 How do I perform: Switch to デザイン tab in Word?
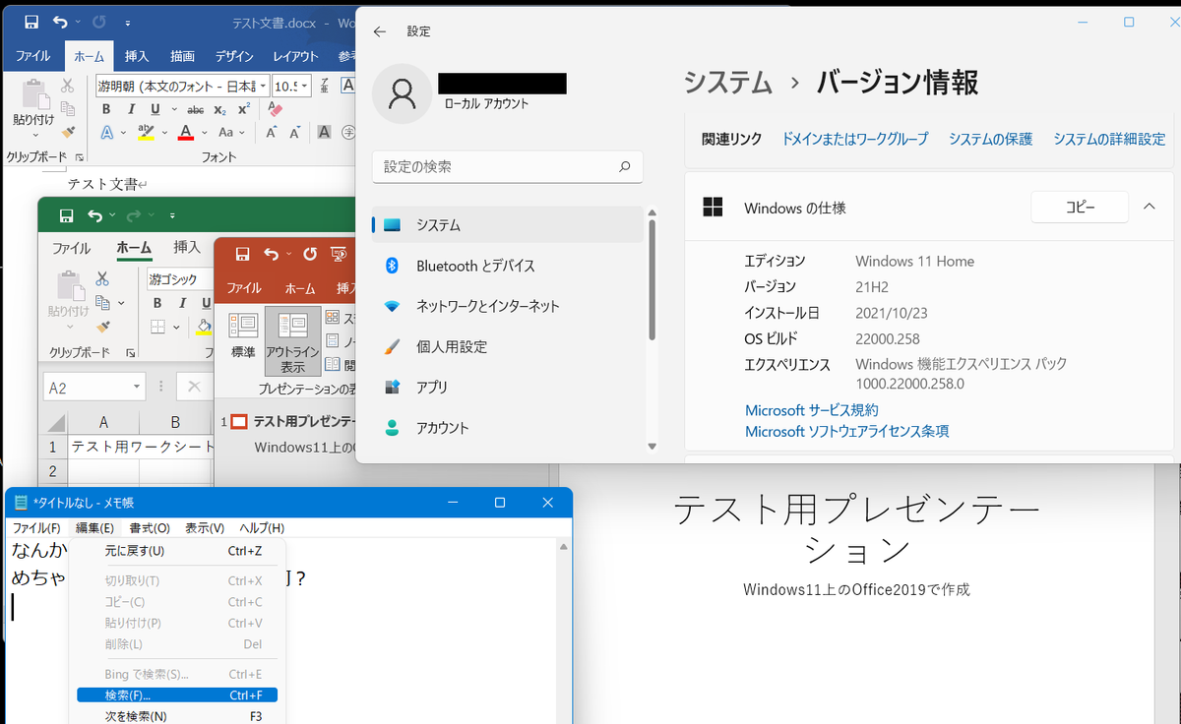point(235,56)
